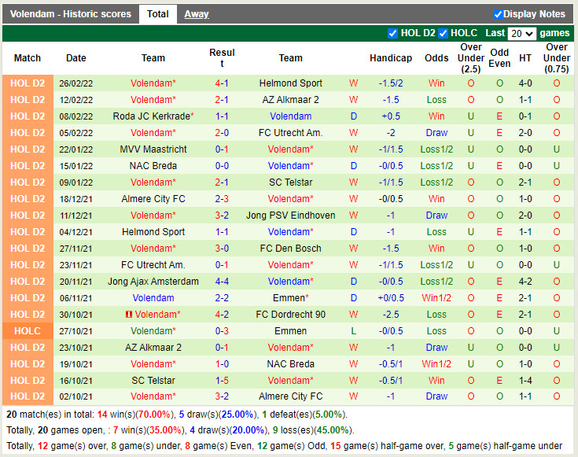Click the HOLC match label on 27/10/21

coord(28,331)
